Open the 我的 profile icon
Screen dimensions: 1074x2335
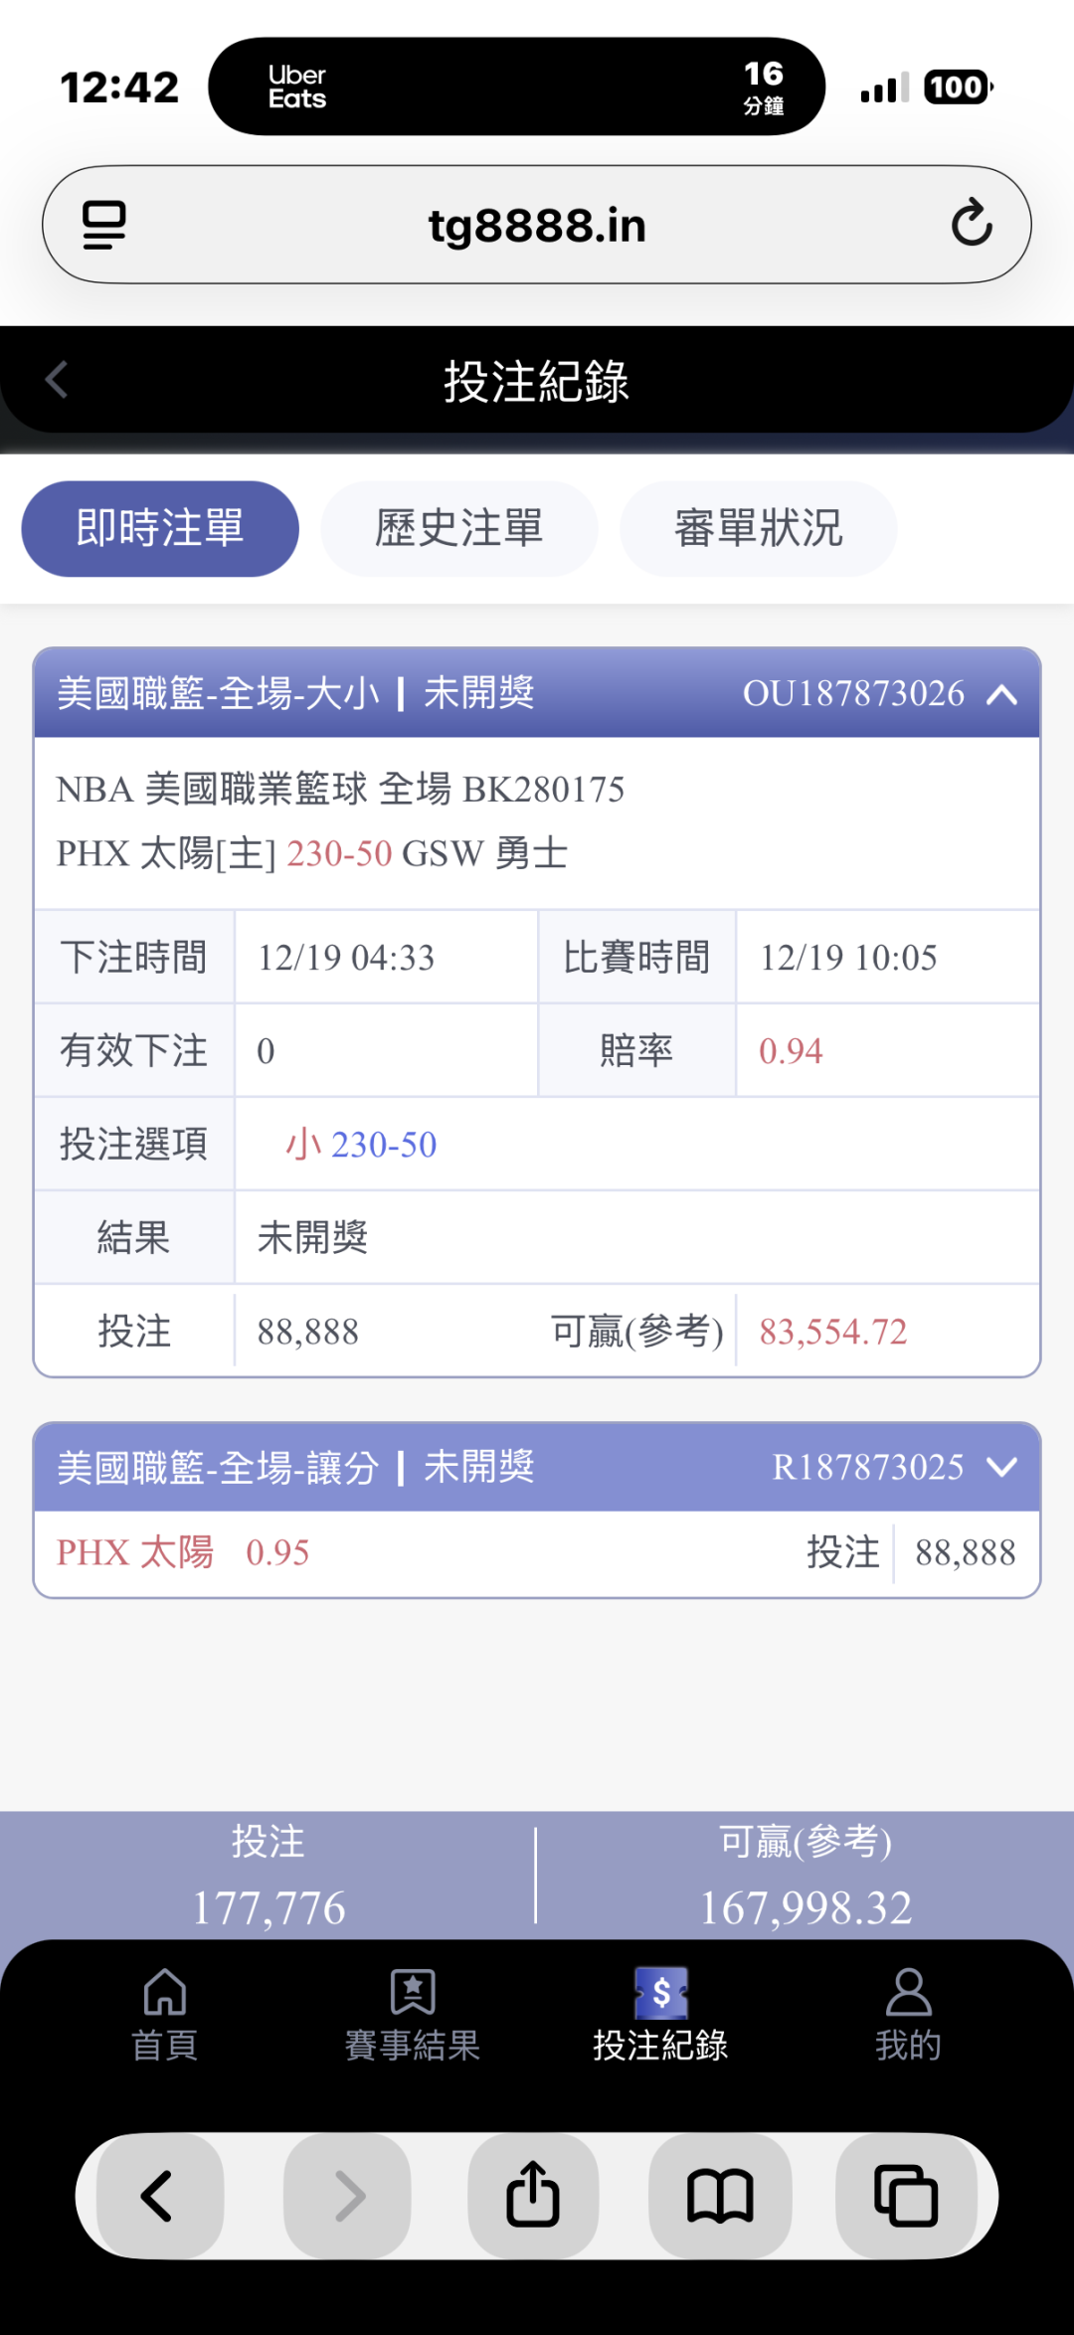point(908,2016)
